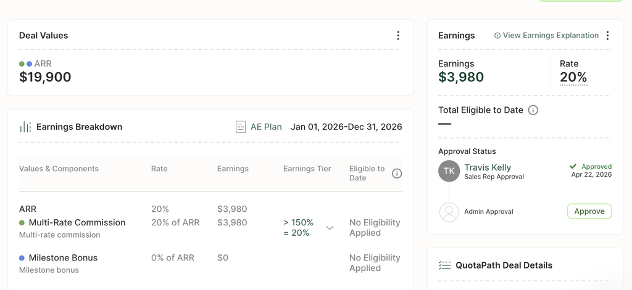This screenshot has width=632, height=290.
Task: Click the Total Eligible to Date info icon
Action: click(533, 110)
